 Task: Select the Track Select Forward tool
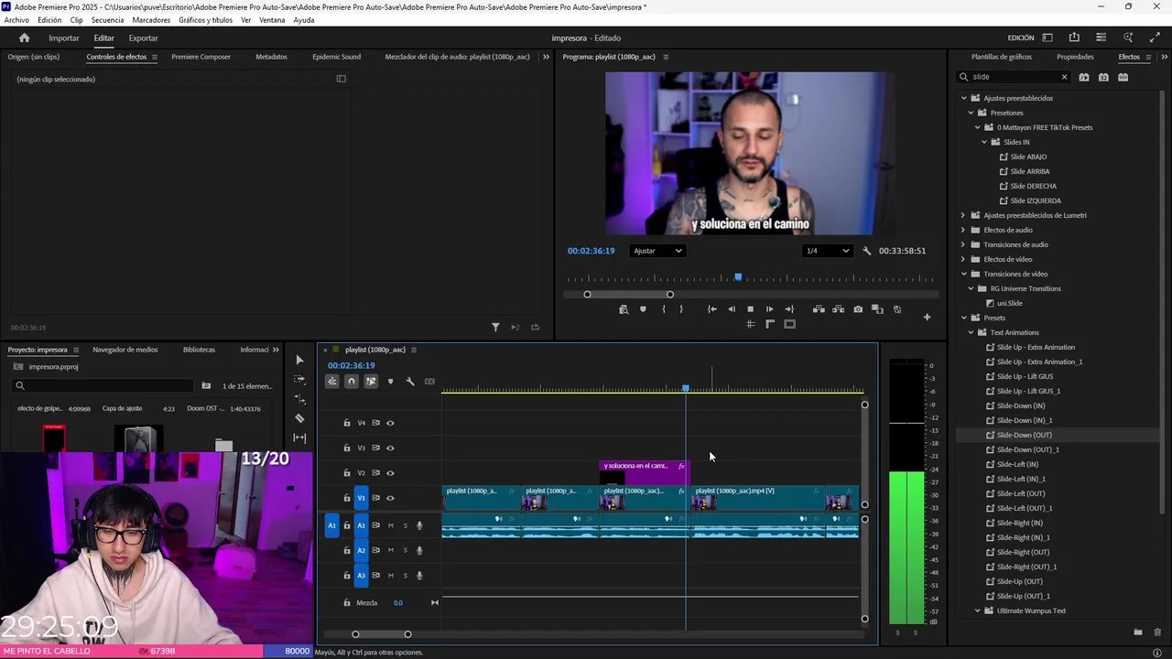299,379
